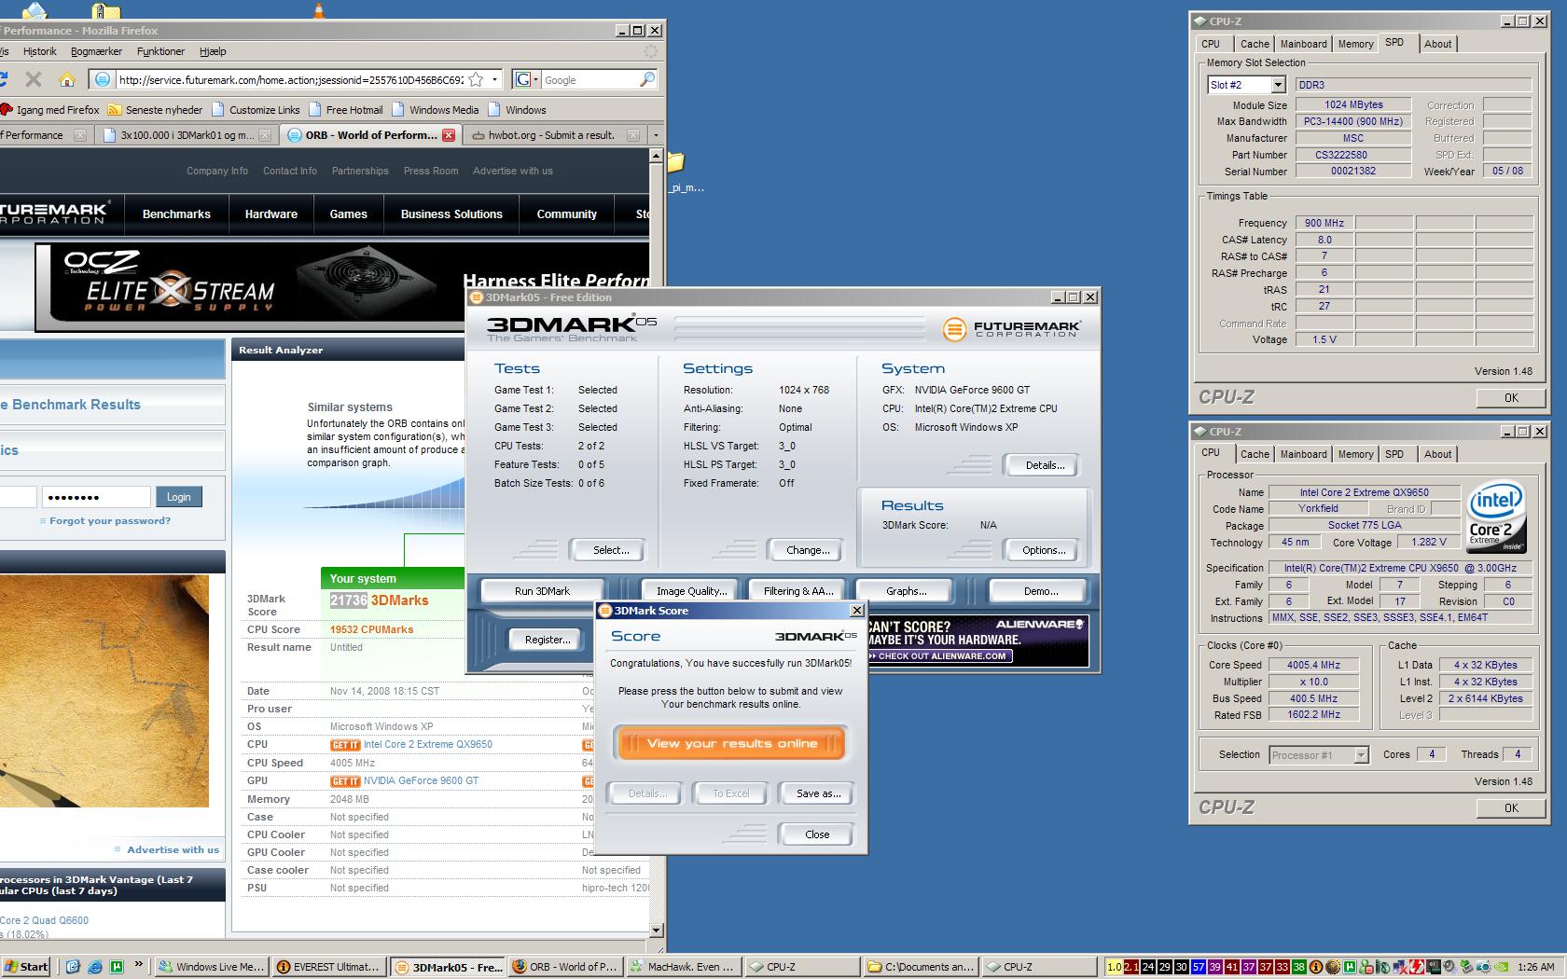Image resolution: width=1567 pixels, height=979 pixels.
Task: Click the GET IT badge next to CPU
Action: [x=345, y=745]
